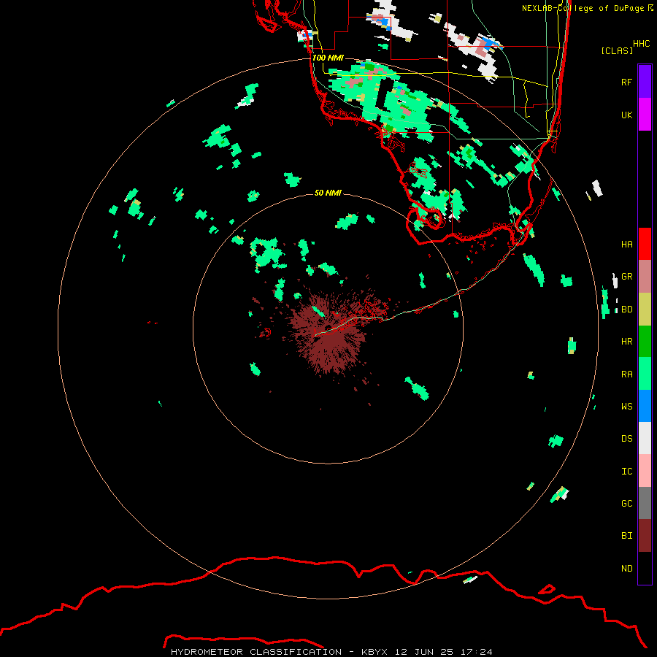Screen dimensions: 657x657
Task: Select the GR graupel legend color
Action: (645, 277)
